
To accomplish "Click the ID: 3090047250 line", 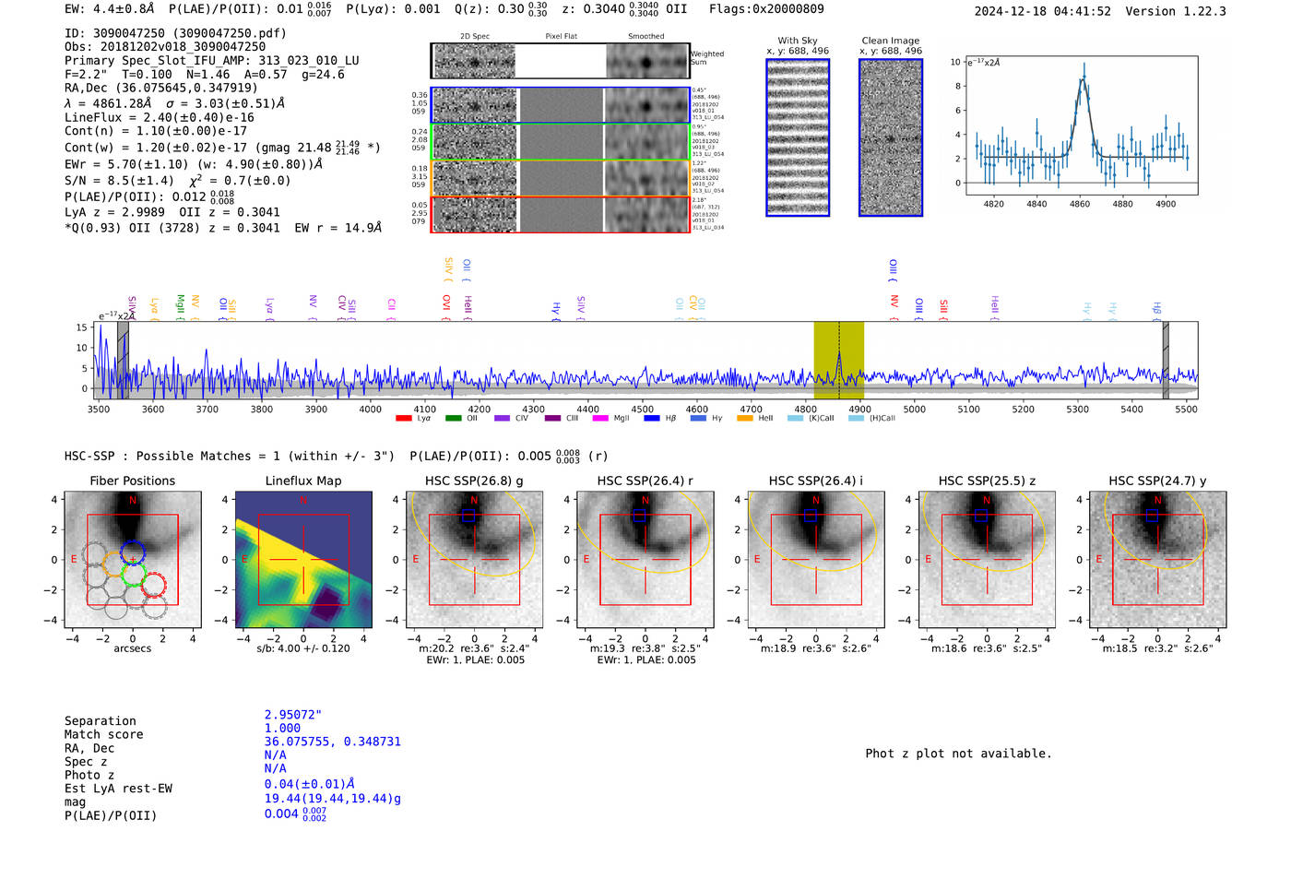I will tap(175, 33).
